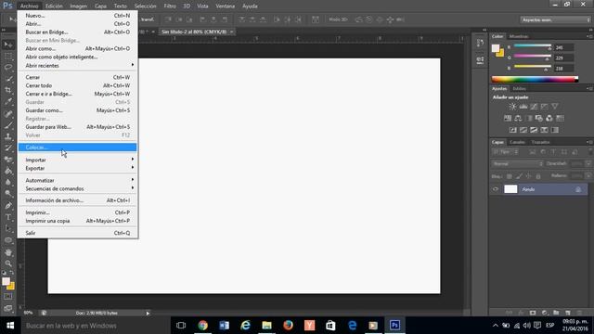Open Firefox from the taskbar
This screenshot has width=594, height=334.
[x=288, y=325]
